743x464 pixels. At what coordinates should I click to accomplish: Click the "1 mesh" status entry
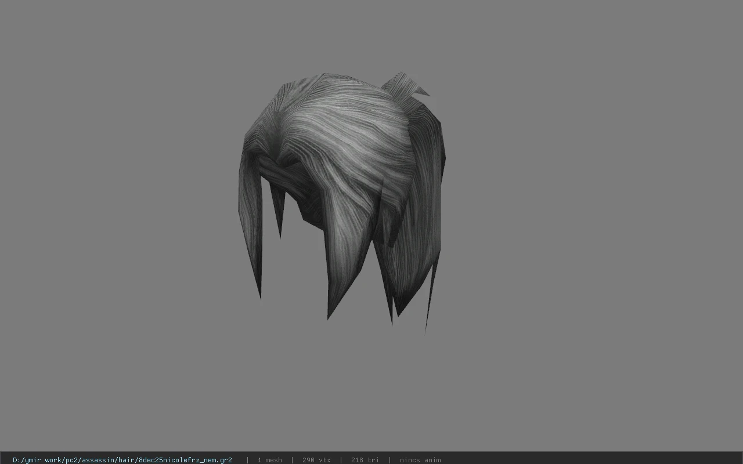[x=269, y=460]
